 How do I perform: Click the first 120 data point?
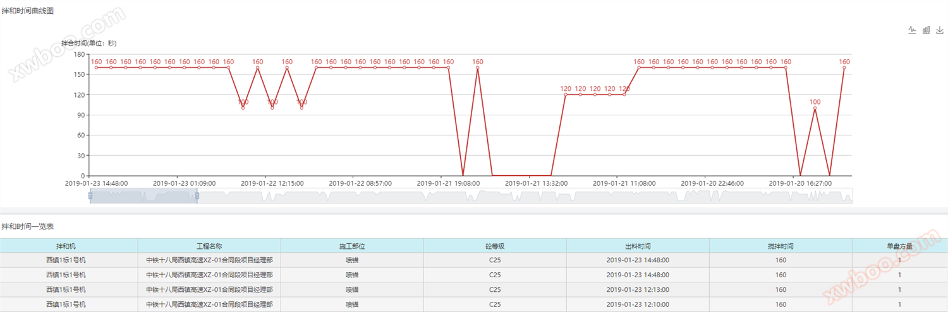pyautogui.click(x=566, y=95)
